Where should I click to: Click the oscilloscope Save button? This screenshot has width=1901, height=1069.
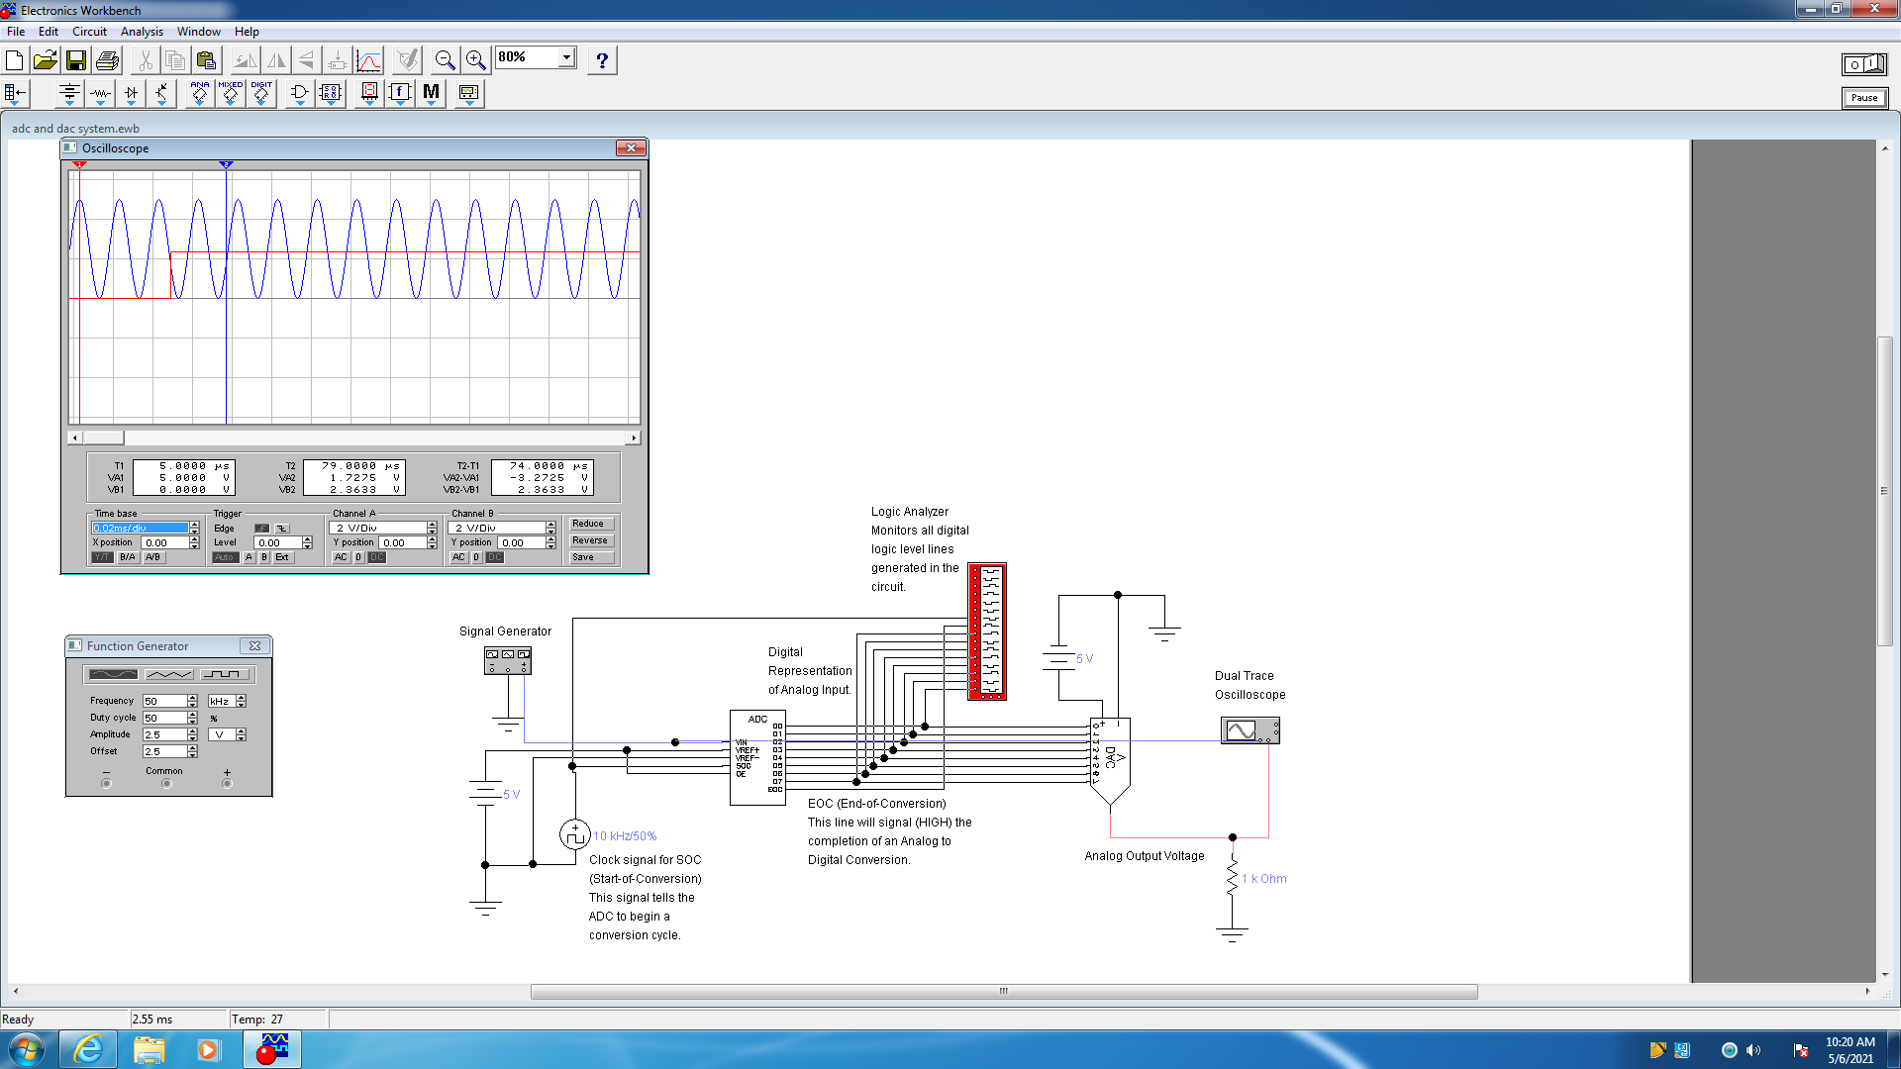coord(591,557)
